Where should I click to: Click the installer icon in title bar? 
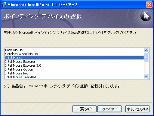[4, 4]
